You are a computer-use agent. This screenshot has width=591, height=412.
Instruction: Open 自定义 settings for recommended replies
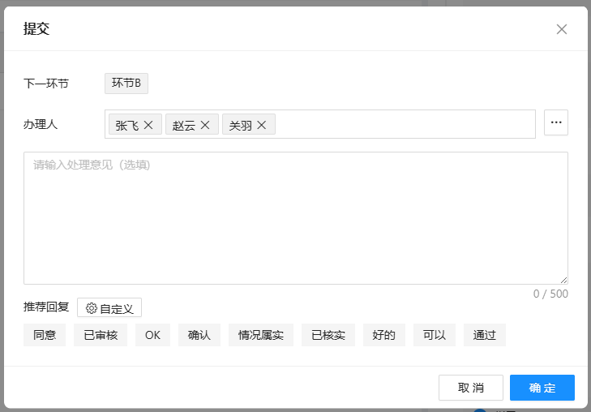109,308
